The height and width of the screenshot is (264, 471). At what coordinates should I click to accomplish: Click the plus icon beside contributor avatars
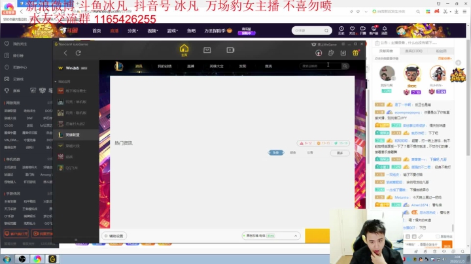(458, 63)
